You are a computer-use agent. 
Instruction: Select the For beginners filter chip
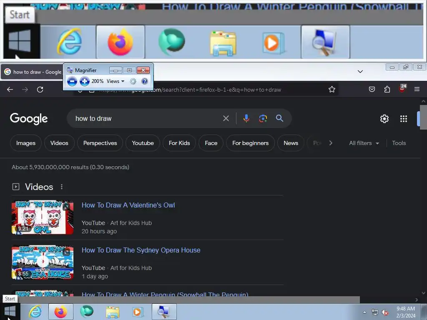point(250,143)
